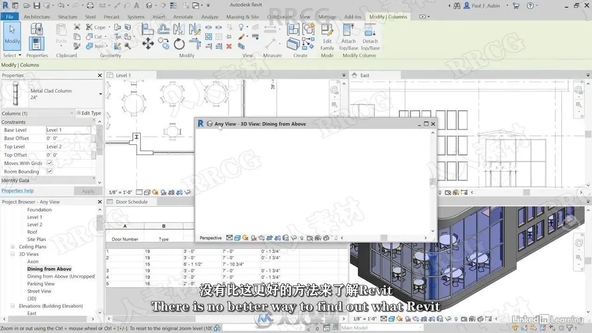
Task: Click the Save disk icon in quick access
Action: (37, 6)
